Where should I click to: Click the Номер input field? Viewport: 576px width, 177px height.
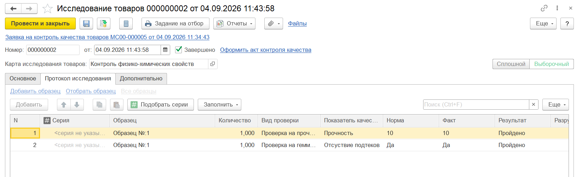coord(53,50)
